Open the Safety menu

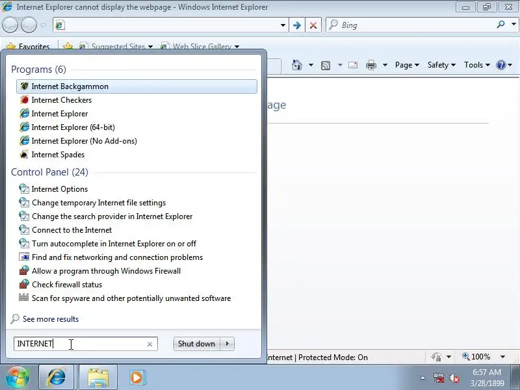[441, 65]
